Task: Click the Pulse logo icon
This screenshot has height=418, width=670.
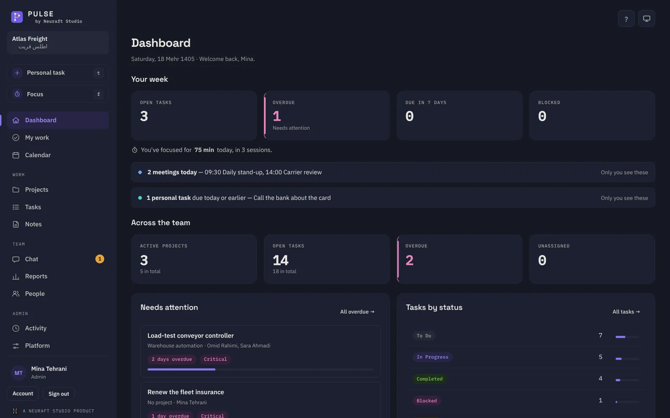Action: coord(17,17)
